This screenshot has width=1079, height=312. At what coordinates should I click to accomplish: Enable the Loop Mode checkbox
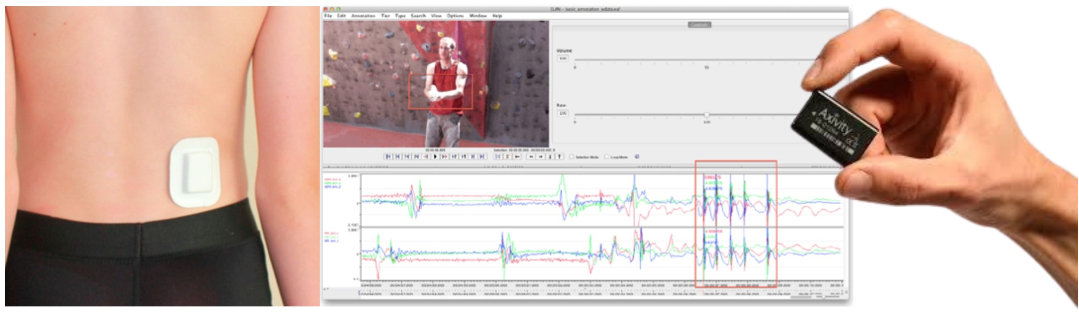pos(606,157)
